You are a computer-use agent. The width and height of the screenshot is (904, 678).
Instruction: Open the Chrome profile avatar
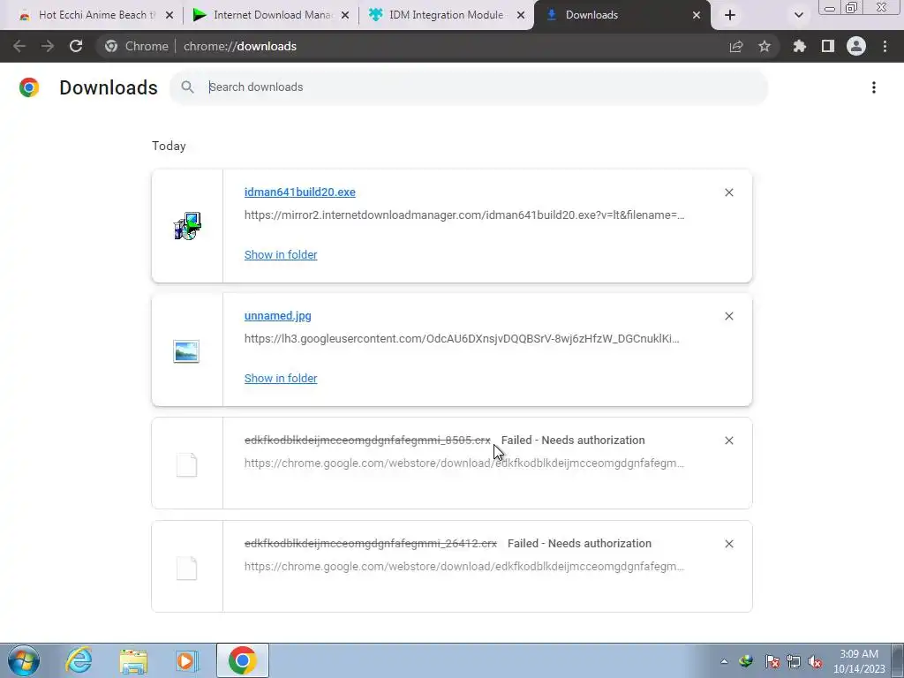click(856, 46)
